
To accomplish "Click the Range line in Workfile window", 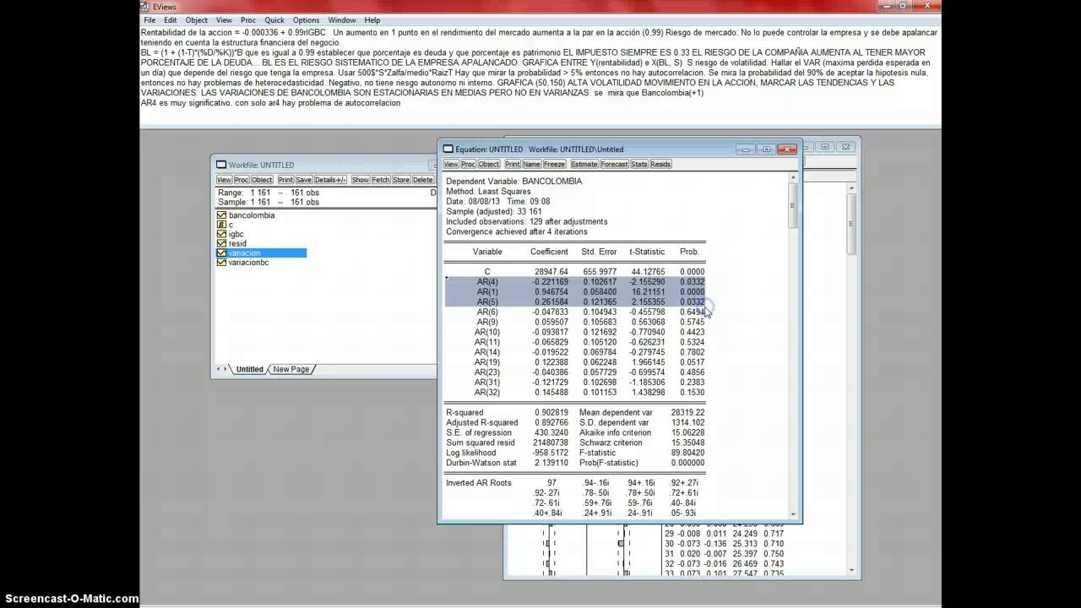I will click(269, 193).
